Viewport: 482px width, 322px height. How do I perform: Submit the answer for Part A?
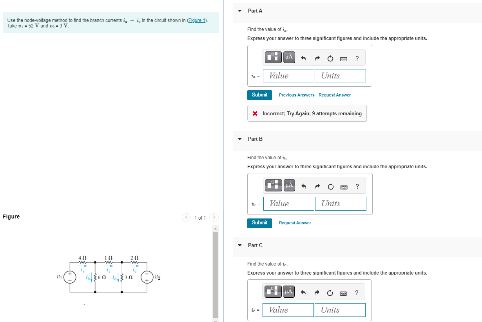tap(259, 95)
